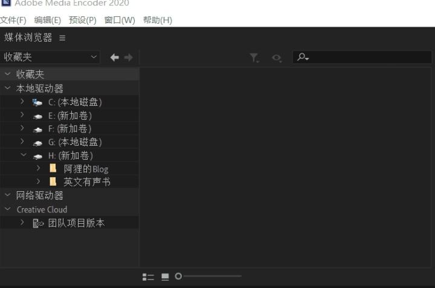Collapse the 网络驱动器 section
The image size is (435, 288).
click(x=8, y=195)
